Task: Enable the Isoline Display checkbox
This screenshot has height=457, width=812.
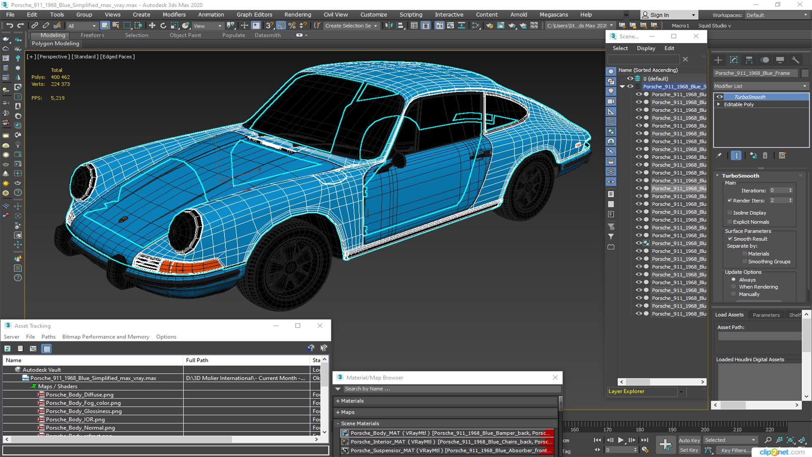Action: (x=730, y=213)
